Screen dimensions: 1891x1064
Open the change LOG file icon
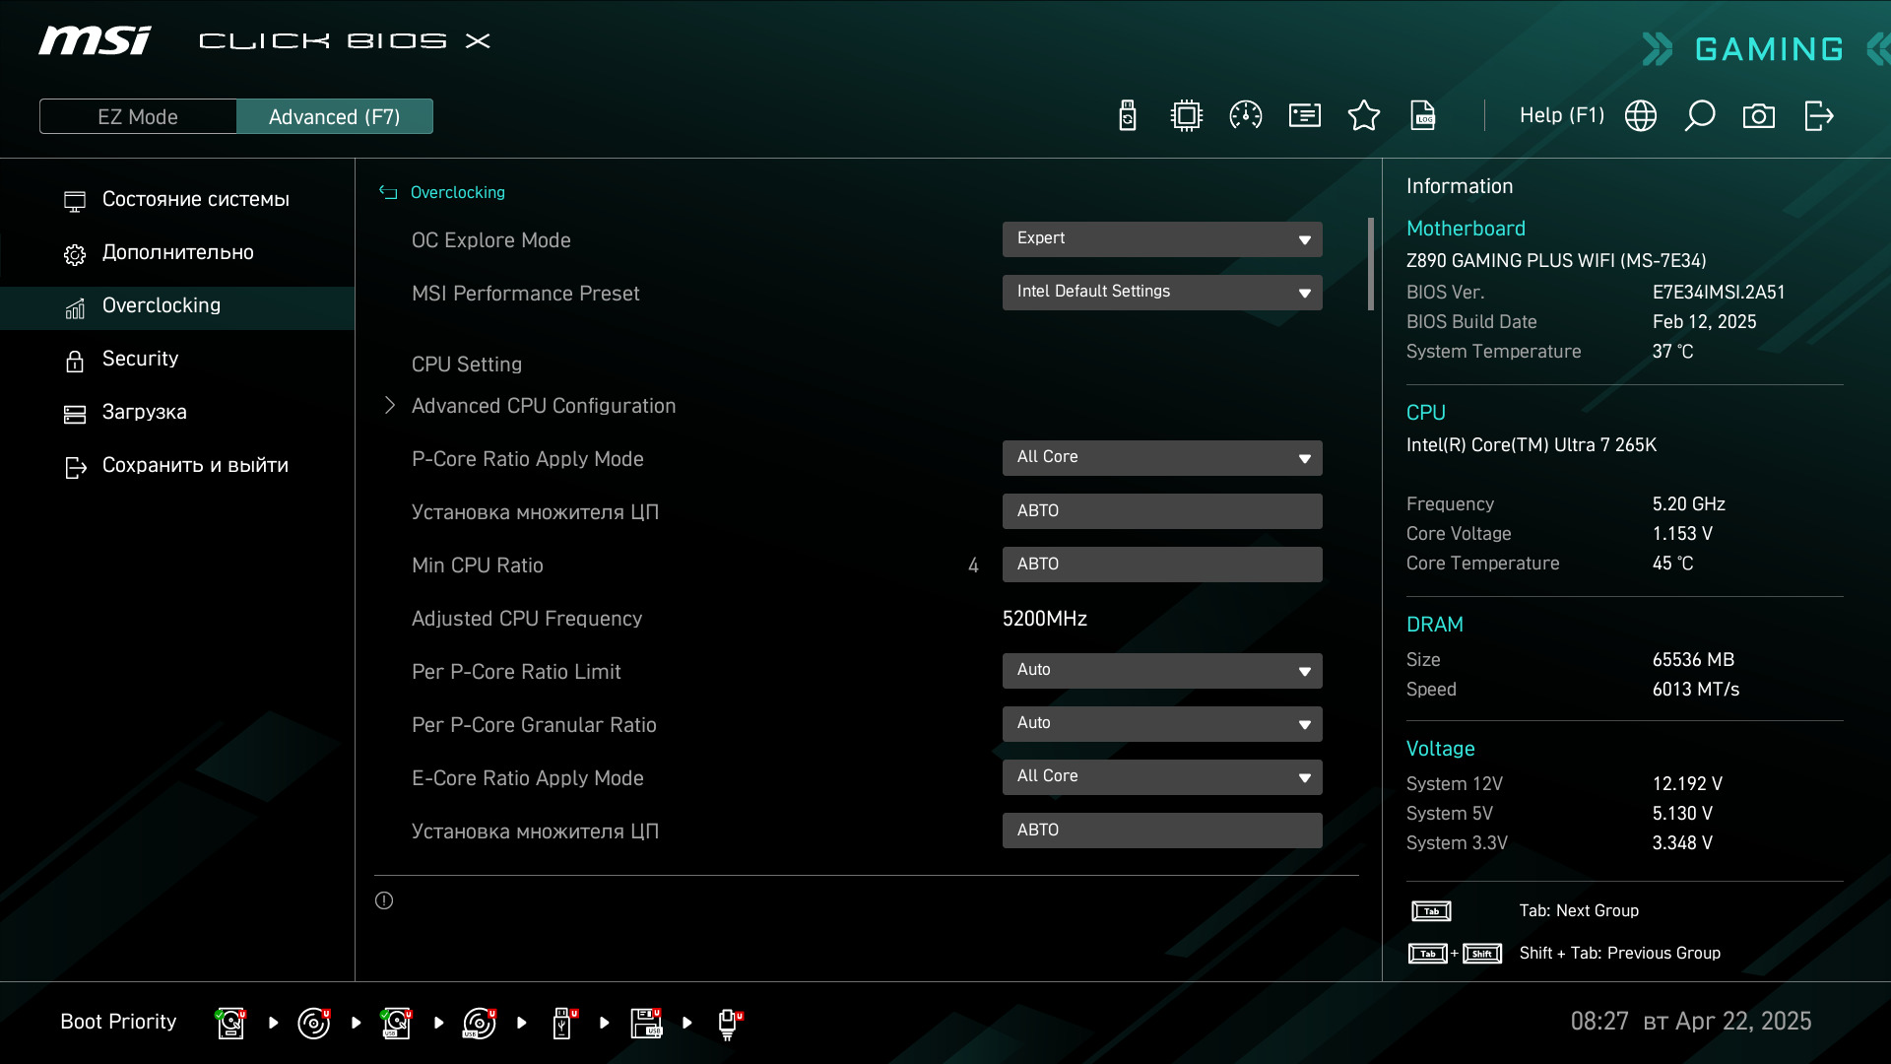(1423, 116)
